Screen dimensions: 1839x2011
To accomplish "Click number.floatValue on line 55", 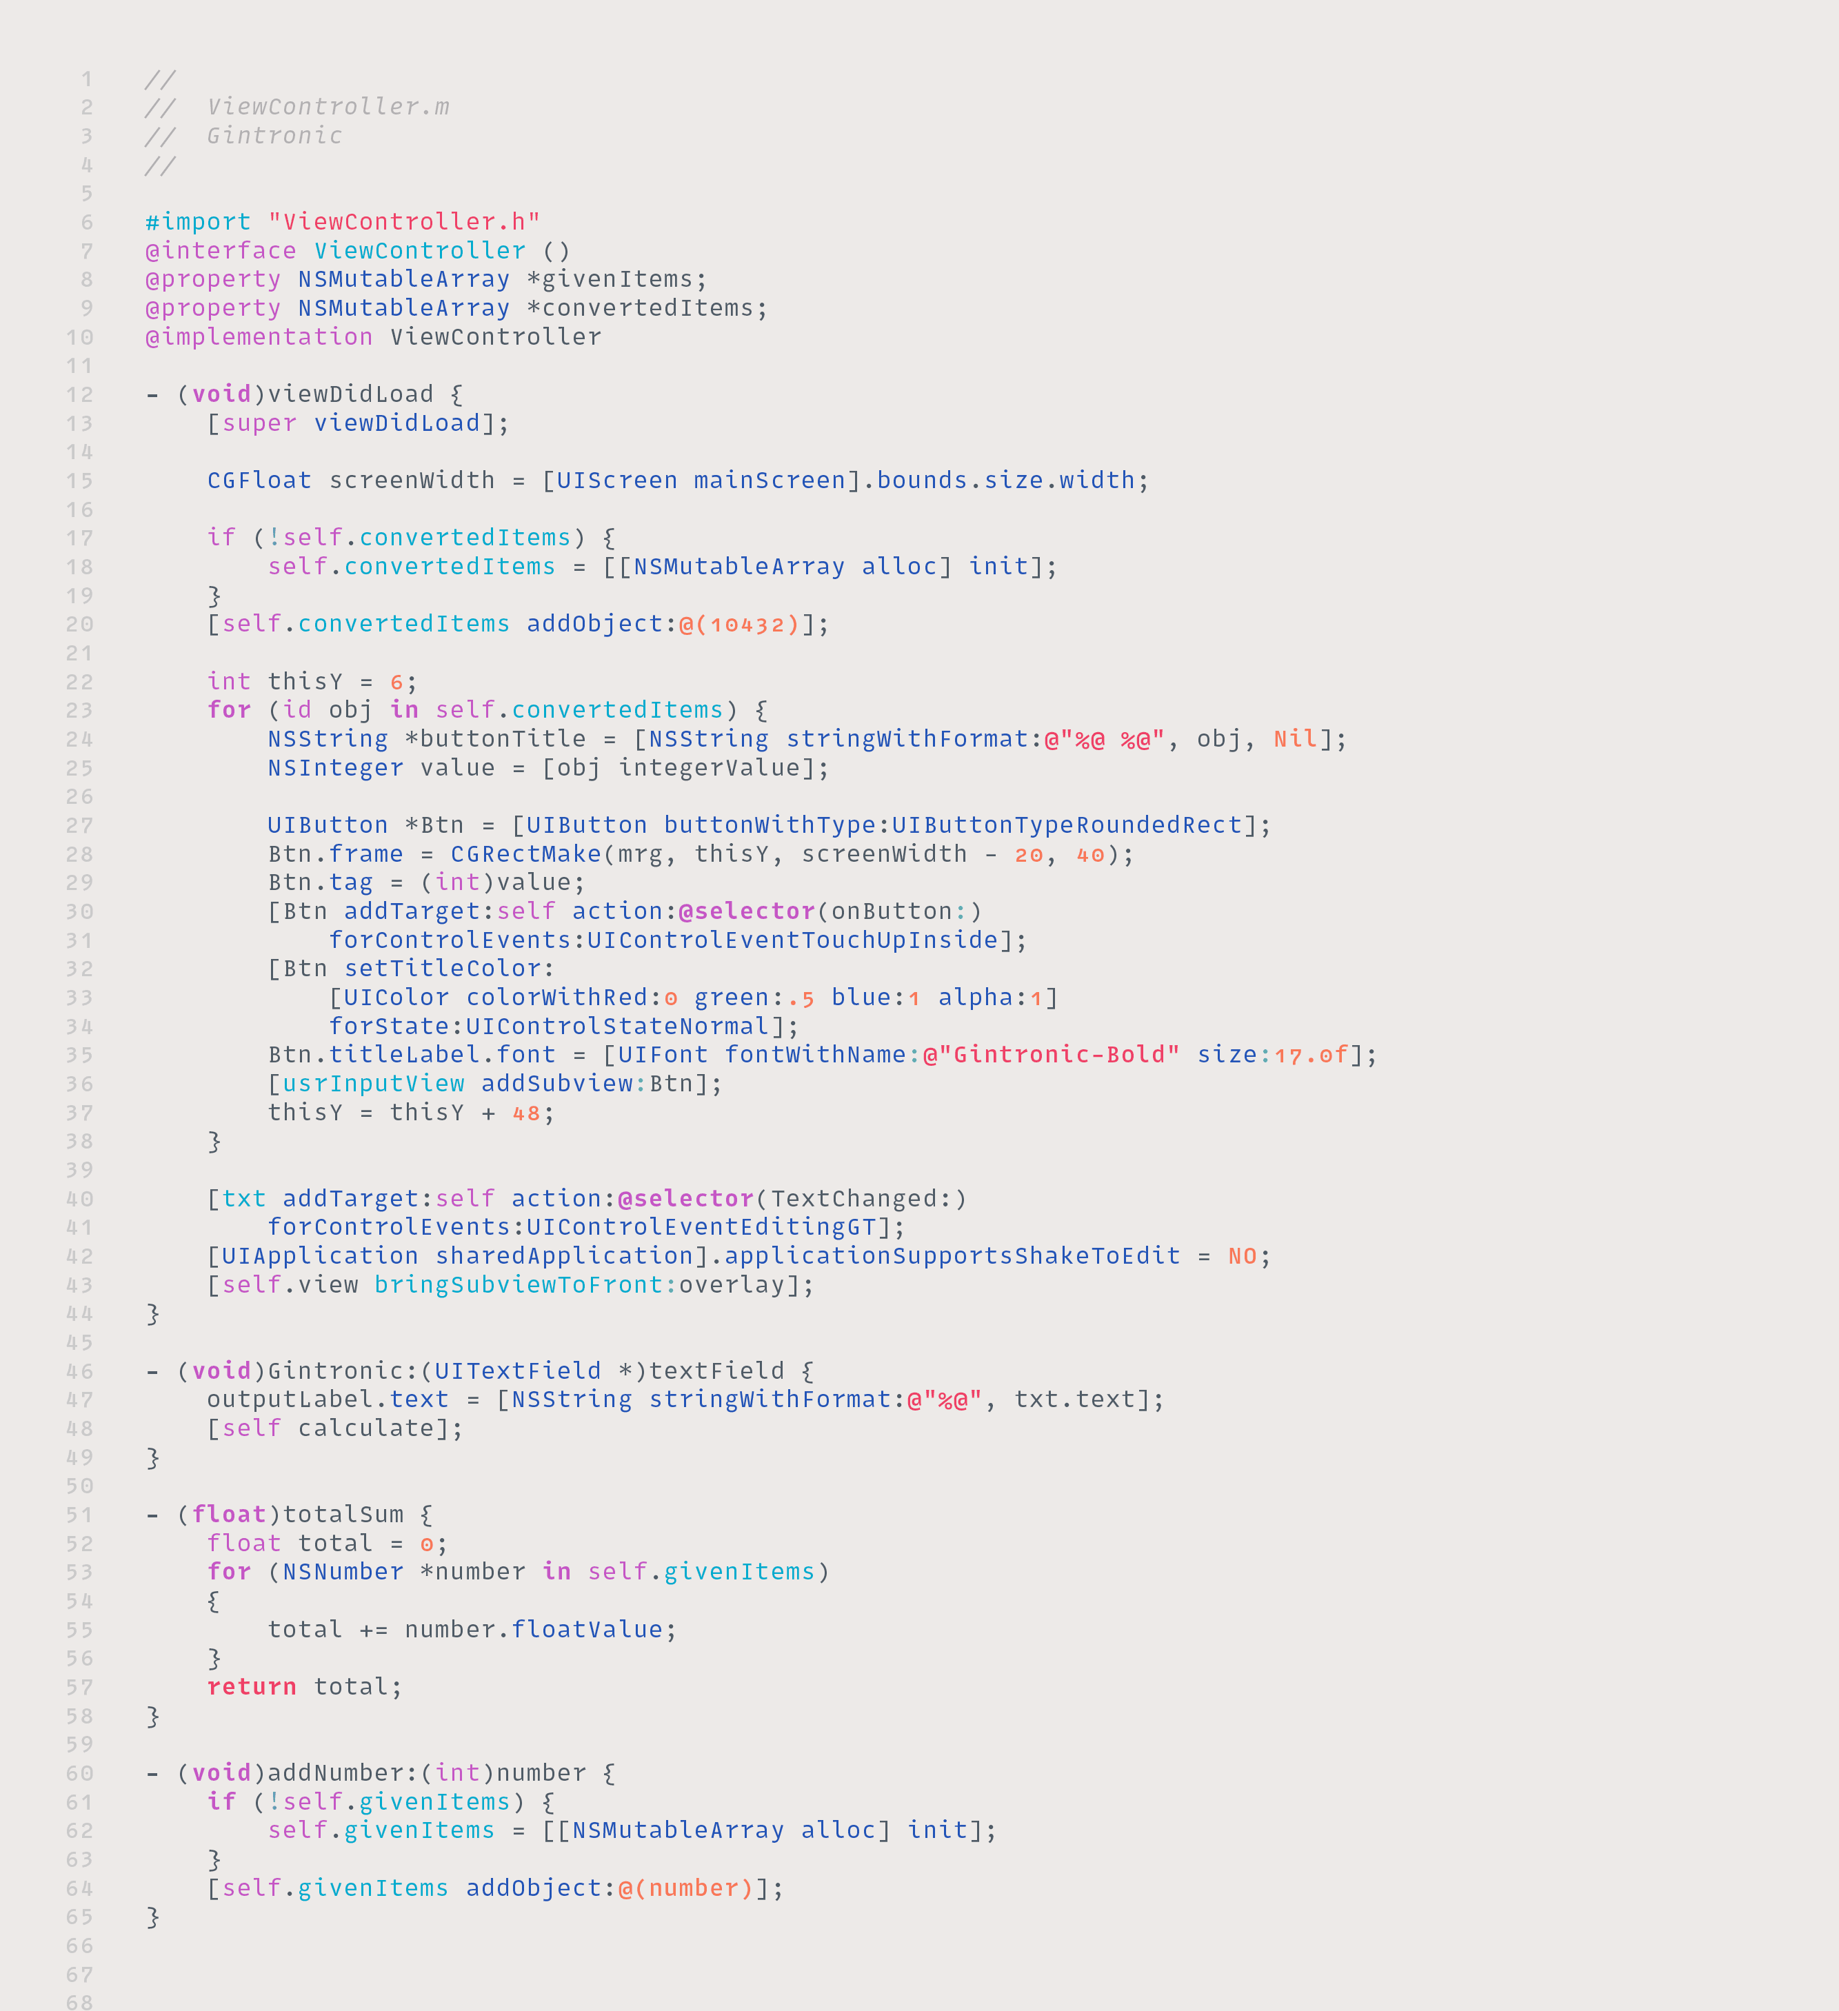I will pos(533,1631).
